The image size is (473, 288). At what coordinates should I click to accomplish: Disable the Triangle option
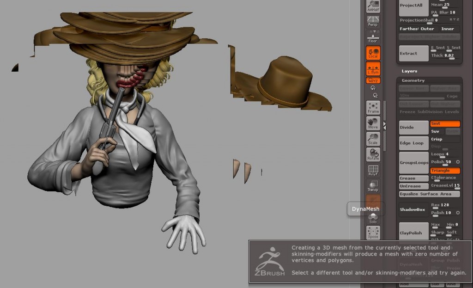(x=445, y=171)
